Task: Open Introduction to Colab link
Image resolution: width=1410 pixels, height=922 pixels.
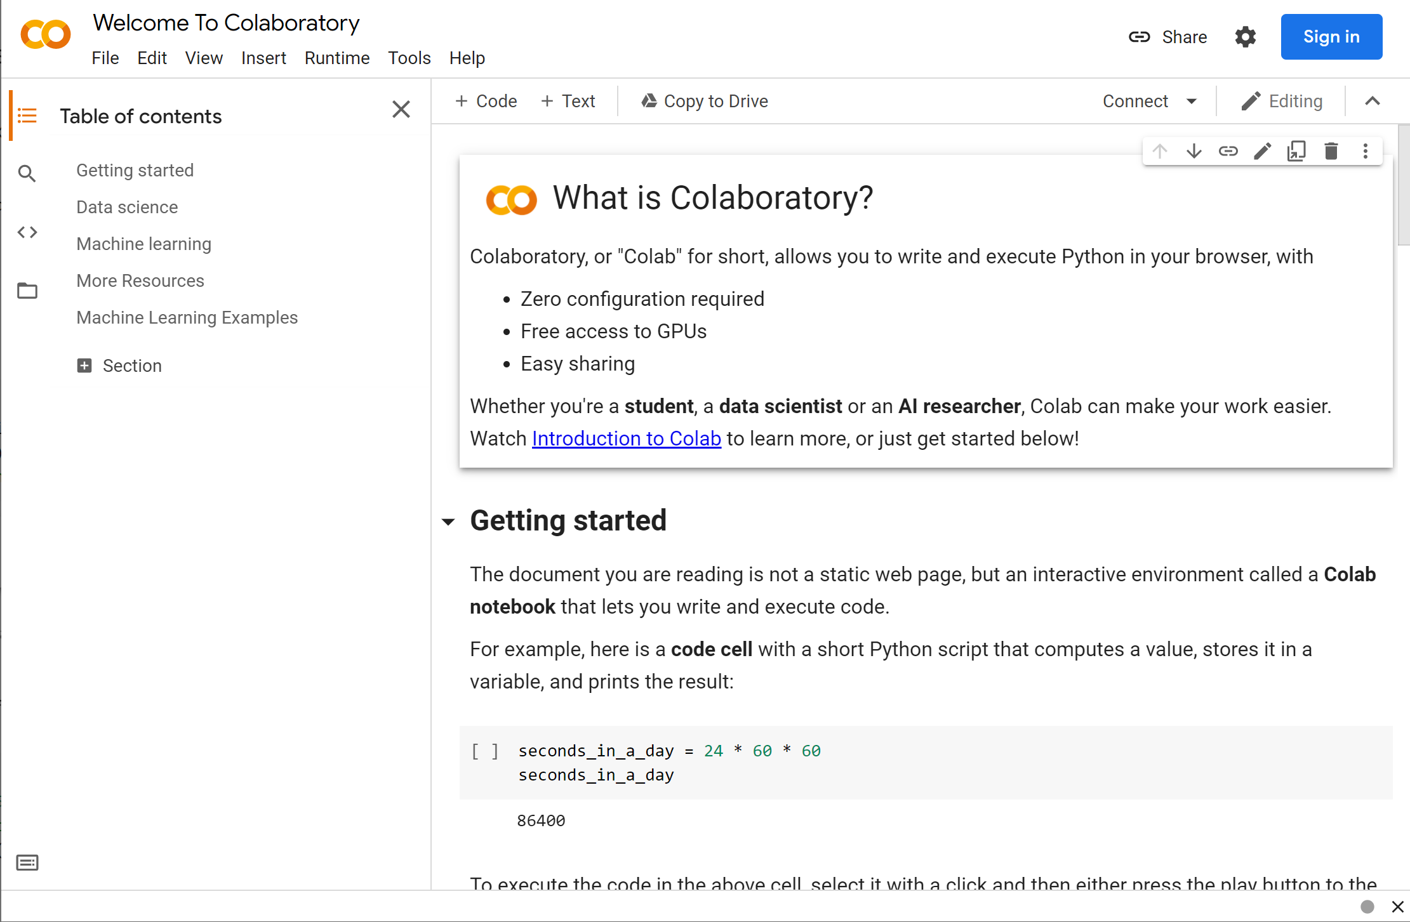Action: tap(627, 438)
